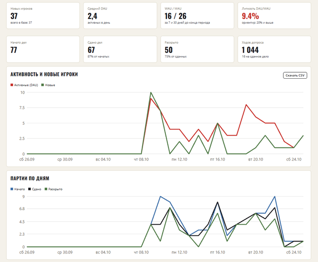318x262 pixels.
Task: Click the АКТИВНОСТЬ И НОВЫЕ ИГРОКИ heading
Action: coord(44,74)
